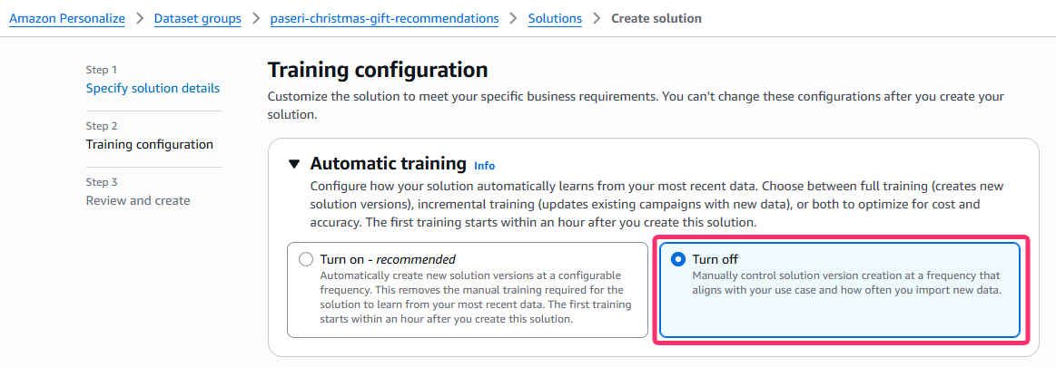1056x367 pixels.
Task: Click chevron after paseri-christmas-gift-recommendations breadcrumb
Action: pos(514,18)
